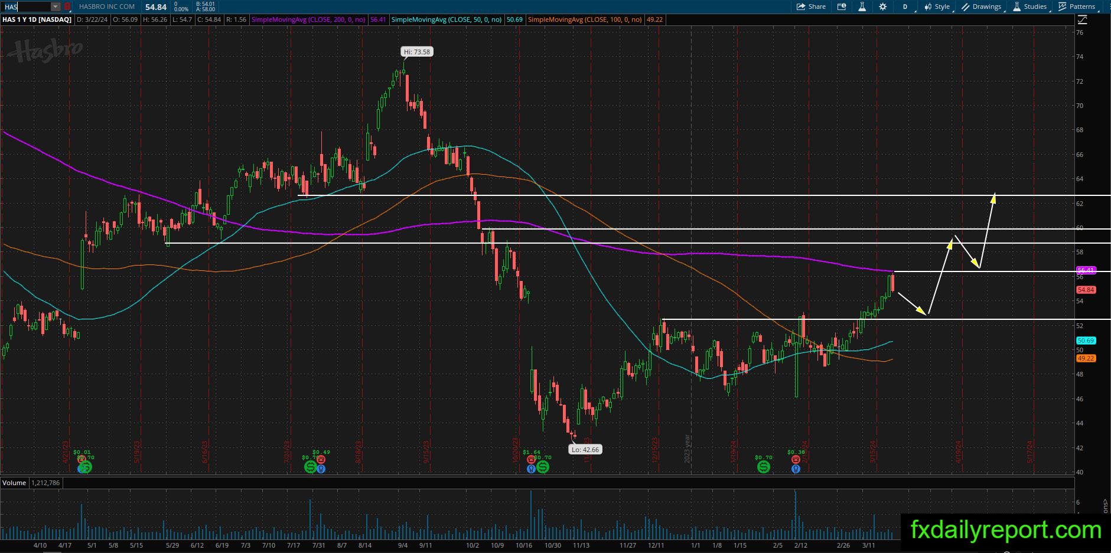
Task: Click the dividend icon near 4/24
Action: pos(85,467)
